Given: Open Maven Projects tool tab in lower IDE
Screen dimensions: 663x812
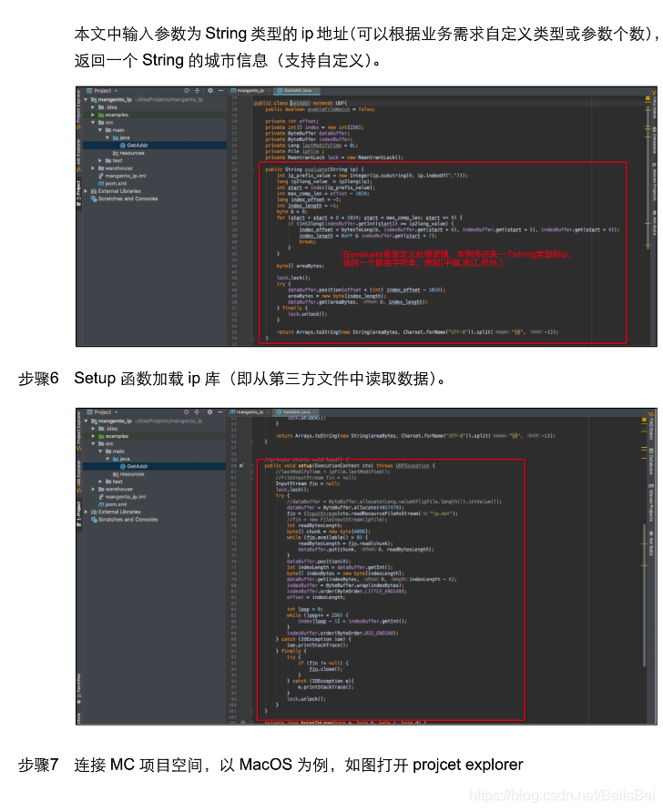Looking at the screenshot, I should click(651, 503).
